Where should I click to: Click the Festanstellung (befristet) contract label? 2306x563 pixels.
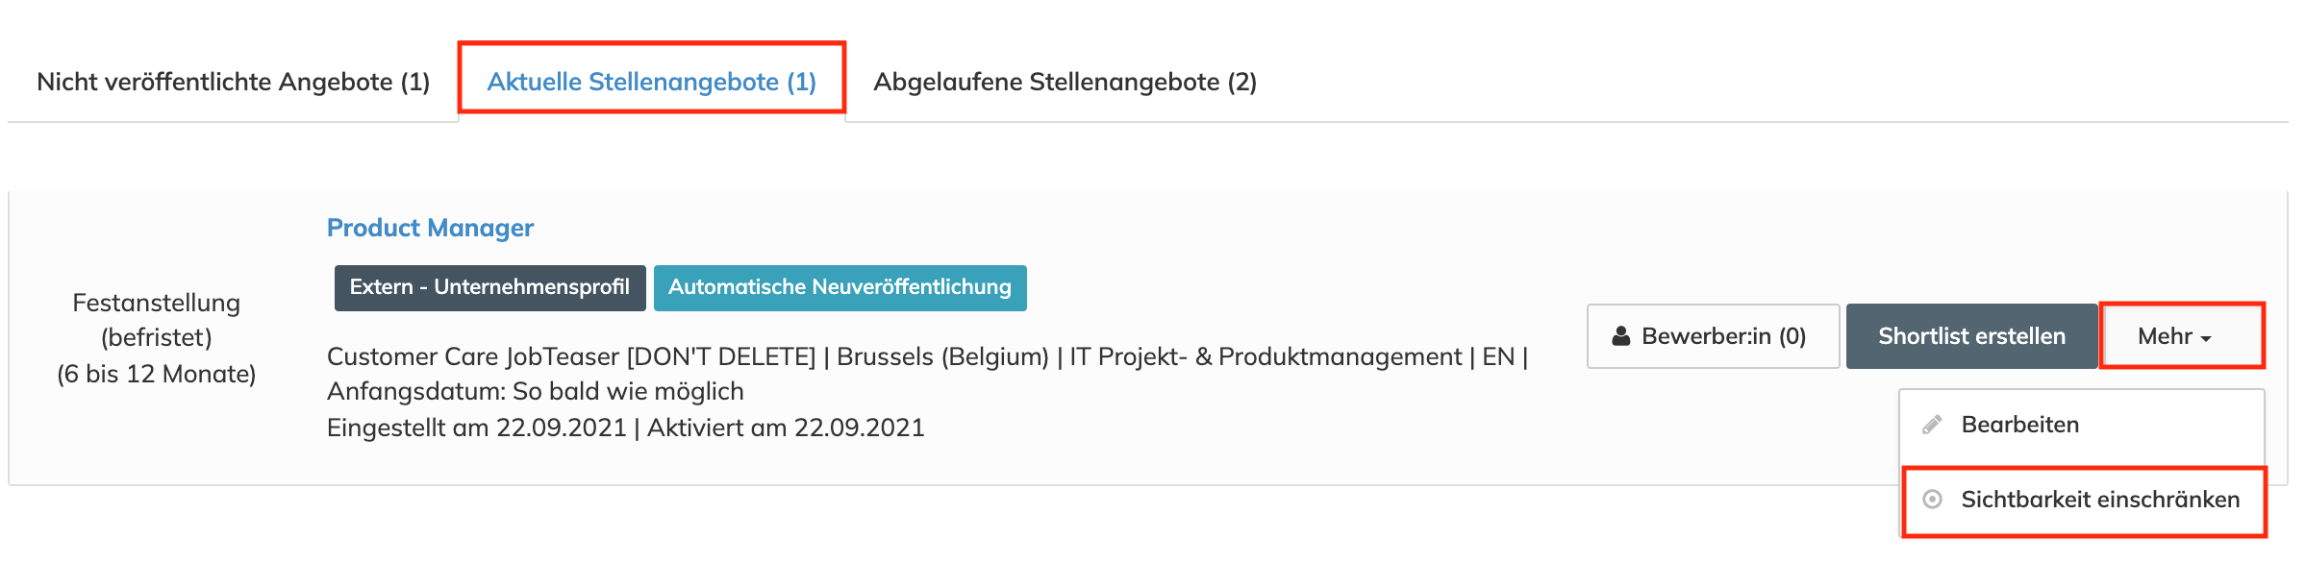pyautogui.click(x=156, y=319)
